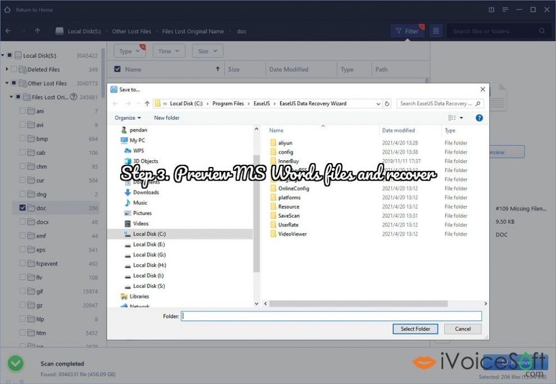Viewport: 556px width, 384px height.
Task: Click the help icon beside Files Lost Ori...
Action: [x=74, y=97]
